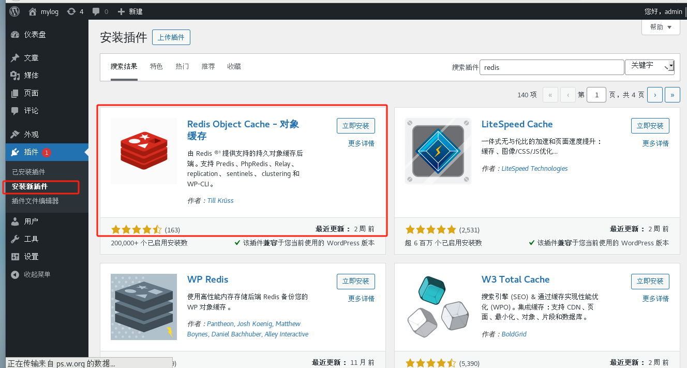View 更多详情 for W3 Total Cache

point(656,299)
